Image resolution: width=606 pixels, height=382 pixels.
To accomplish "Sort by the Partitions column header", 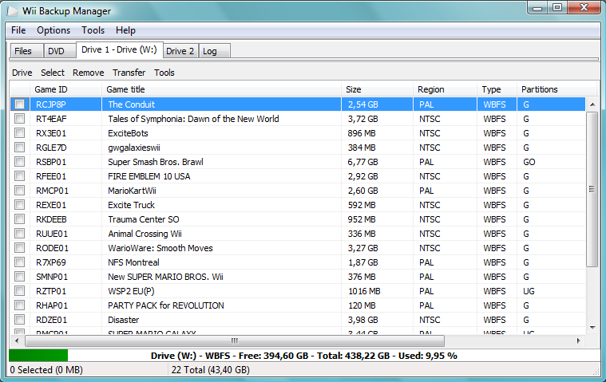I will 557,89.
